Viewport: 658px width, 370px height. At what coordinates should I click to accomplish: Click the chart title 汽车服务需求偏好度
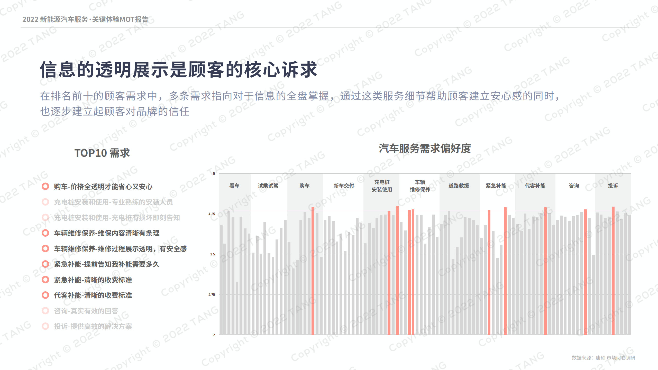pyautogui.click(x=425, y=149)
